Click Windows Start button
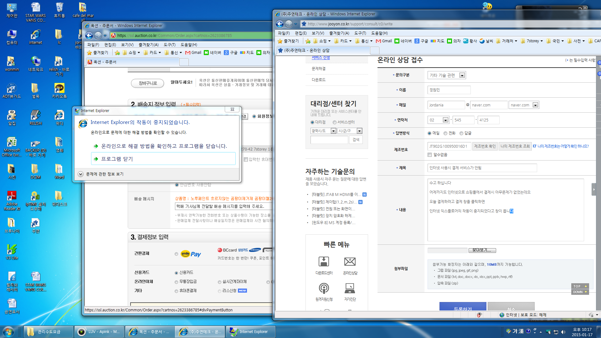 [8, 332]
